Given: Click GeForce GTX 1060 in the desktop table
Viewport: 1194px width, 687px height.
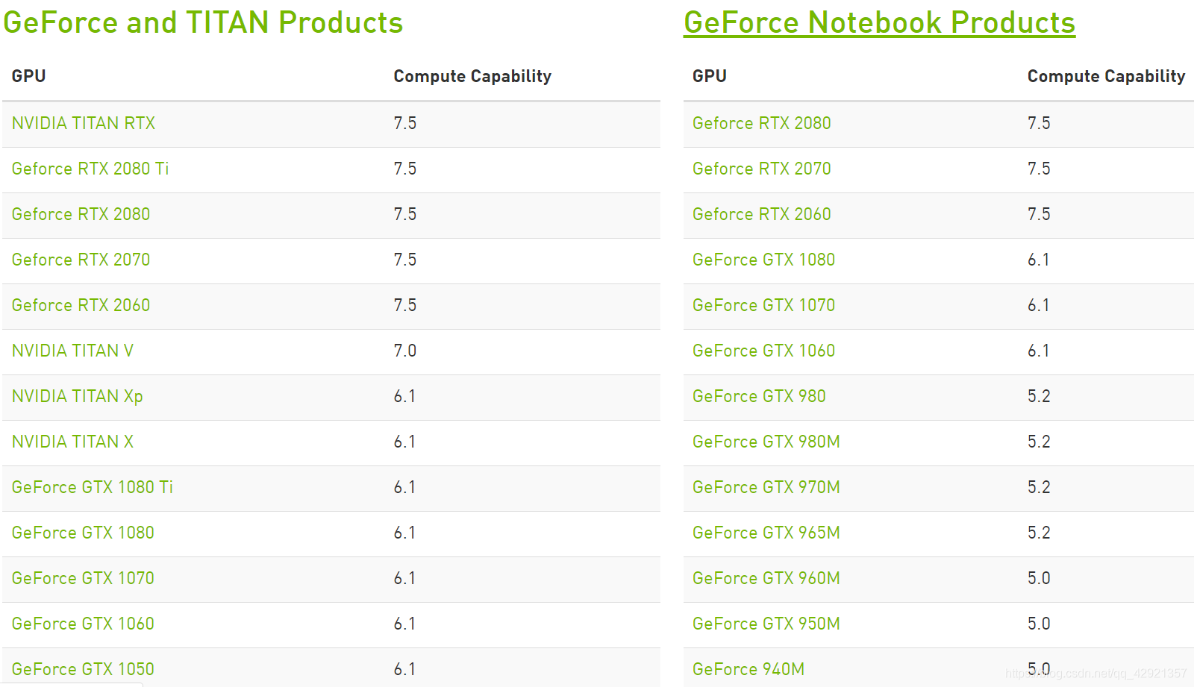Looking at the screenshot, I should [83, 624].
